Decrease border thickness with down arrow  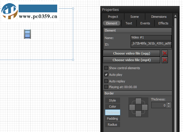click(169, 106)
